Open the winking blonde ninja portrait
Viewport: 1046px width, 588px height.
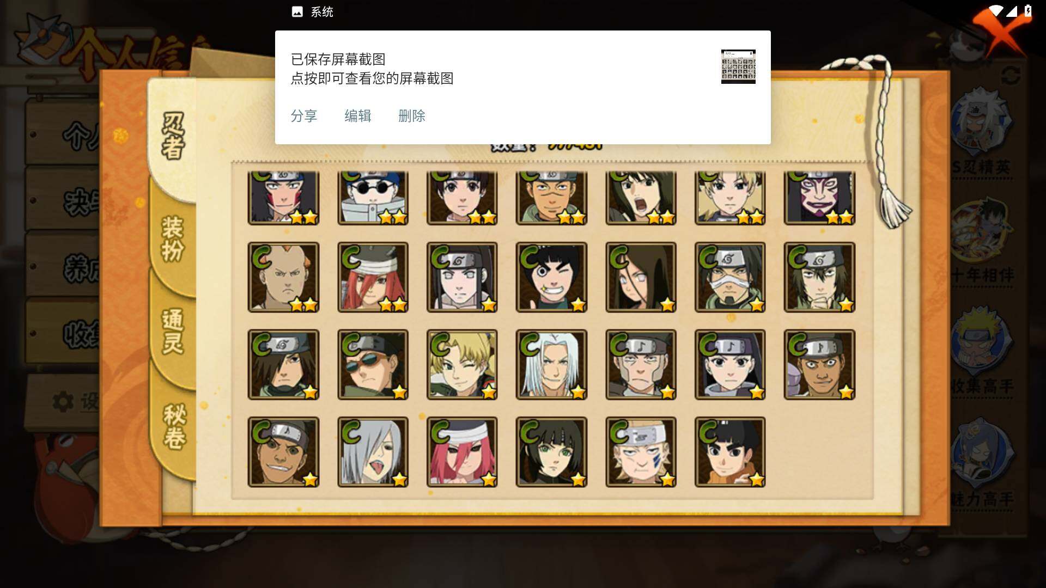click(x=462, y=365)
